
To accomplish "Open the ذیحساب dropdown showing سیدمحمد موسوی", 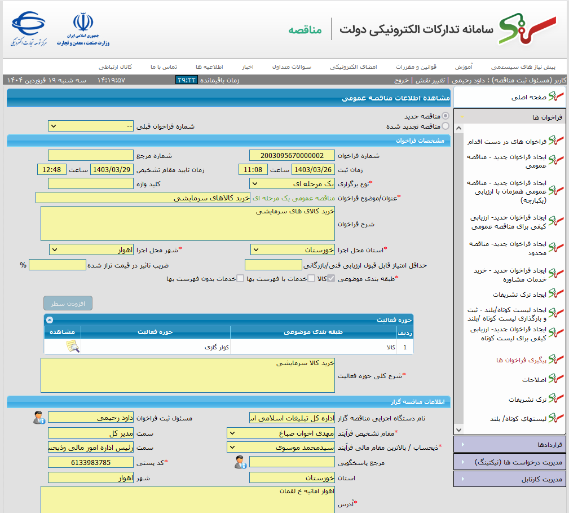I will 281,448.
